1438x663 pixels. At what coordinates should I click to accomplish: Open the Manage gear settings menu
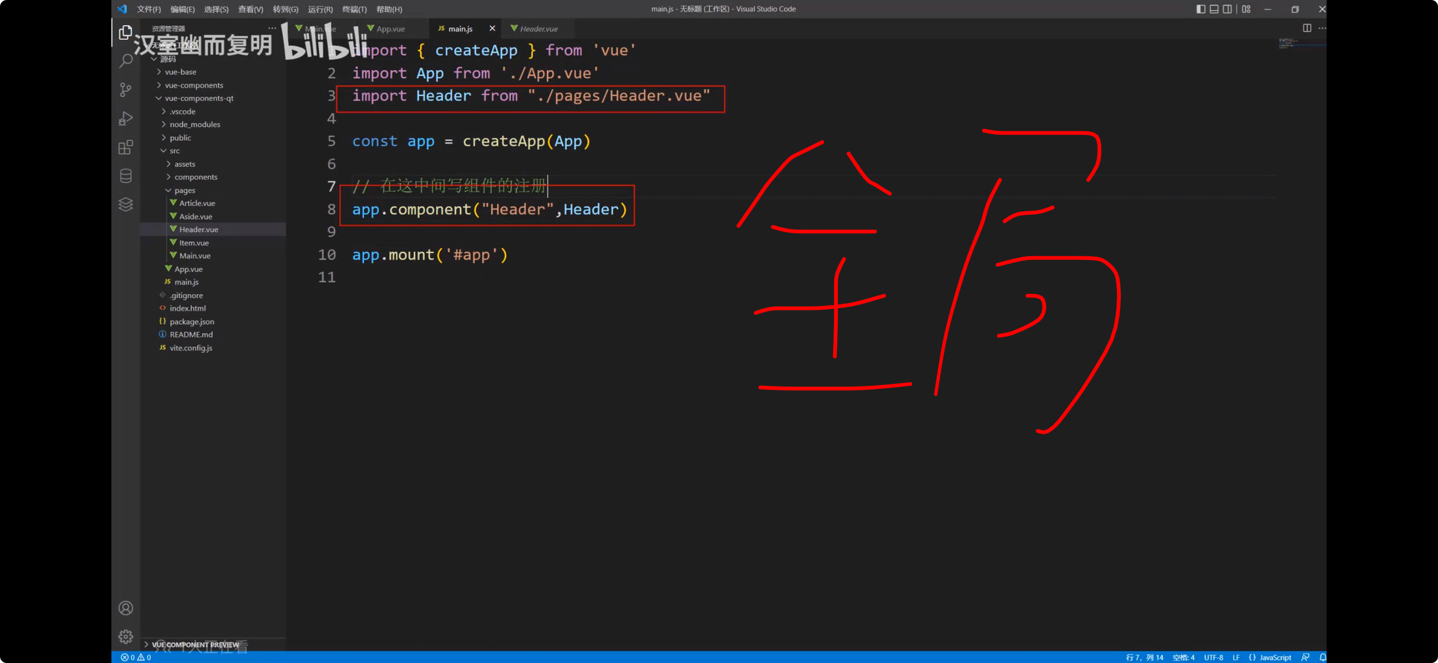coord(125,636)
